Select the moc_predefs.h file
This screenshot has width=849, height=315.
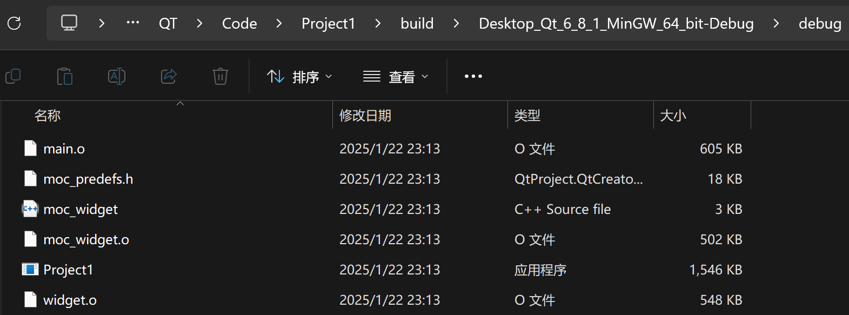pos(88,179)
